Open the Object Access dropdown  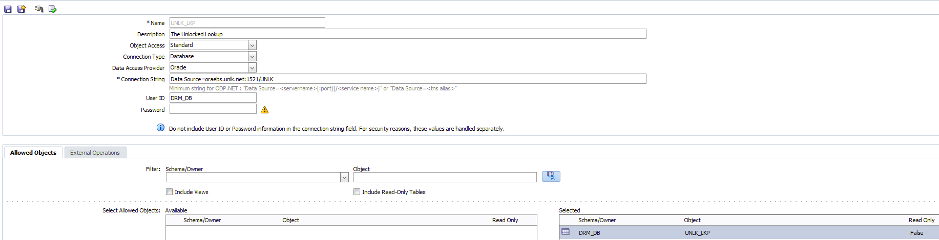point(252,45)
